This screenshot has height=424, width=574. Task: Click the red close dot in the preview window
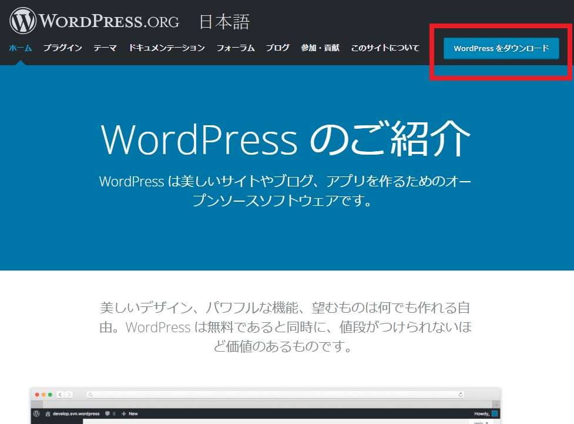click(37, 395)
